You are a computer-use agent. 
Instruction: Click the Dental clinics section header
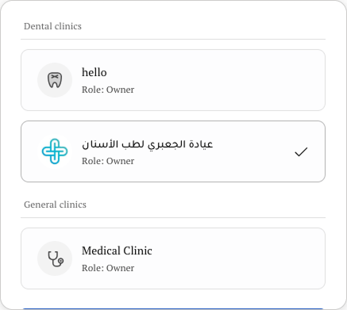point(52,26)
